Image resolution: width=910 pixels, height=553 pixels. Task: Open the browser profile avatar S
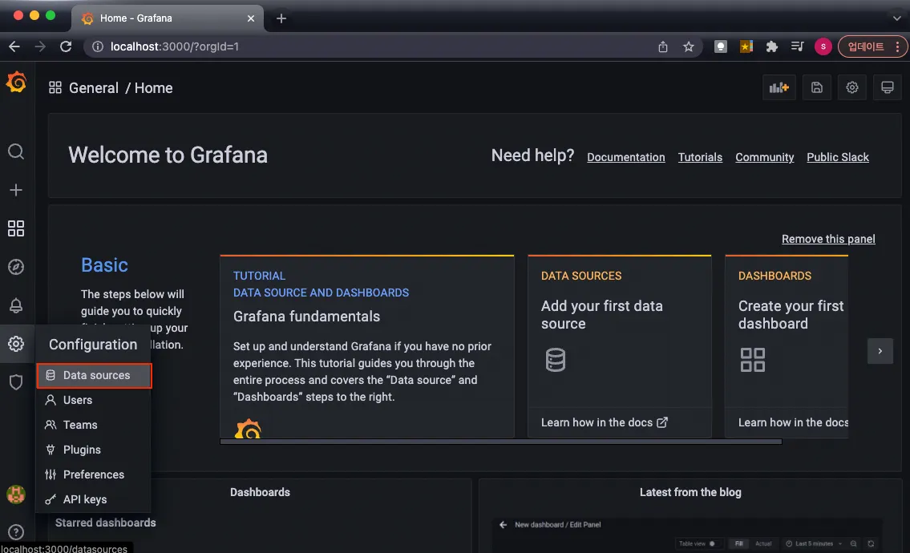(823, 46)
